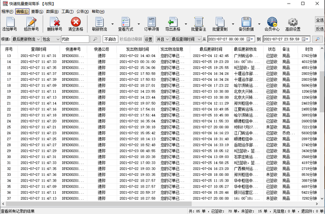Open calendar picker for end date
This screenshot has height=214, width=325.
pos(305,39)
